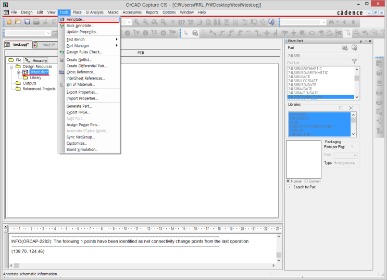Select the Convert radio button
Screen dimensions: 387x280
click(306, 181)
